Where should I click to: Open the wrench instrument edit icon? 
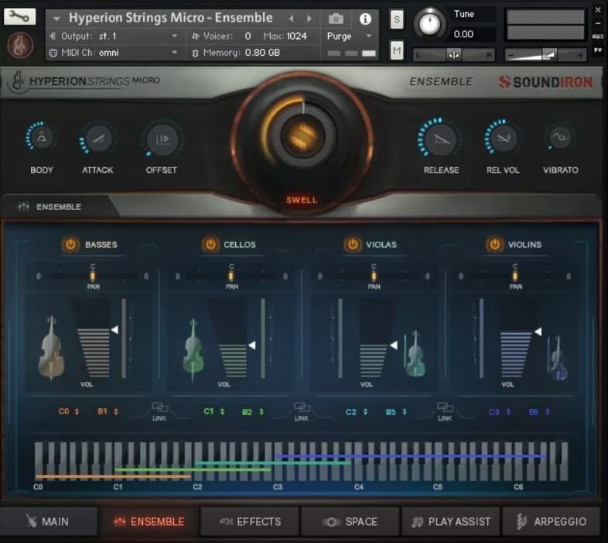[19, 16]
